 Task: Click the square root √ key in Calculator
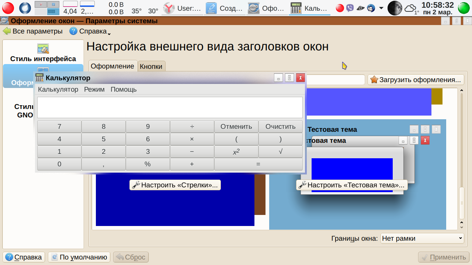(x=281, y=152)
